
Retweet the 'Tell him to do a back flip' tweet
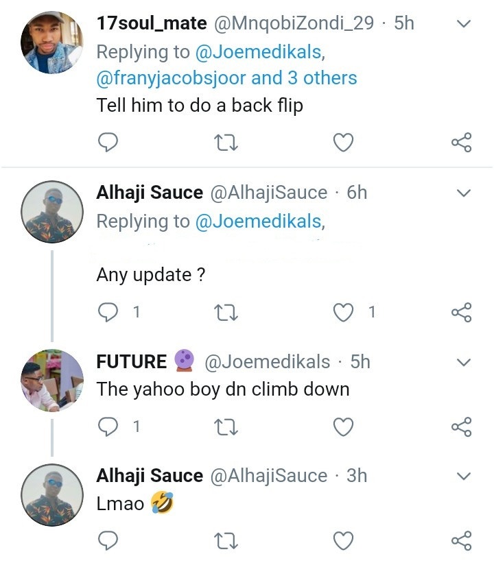[226, 142]
